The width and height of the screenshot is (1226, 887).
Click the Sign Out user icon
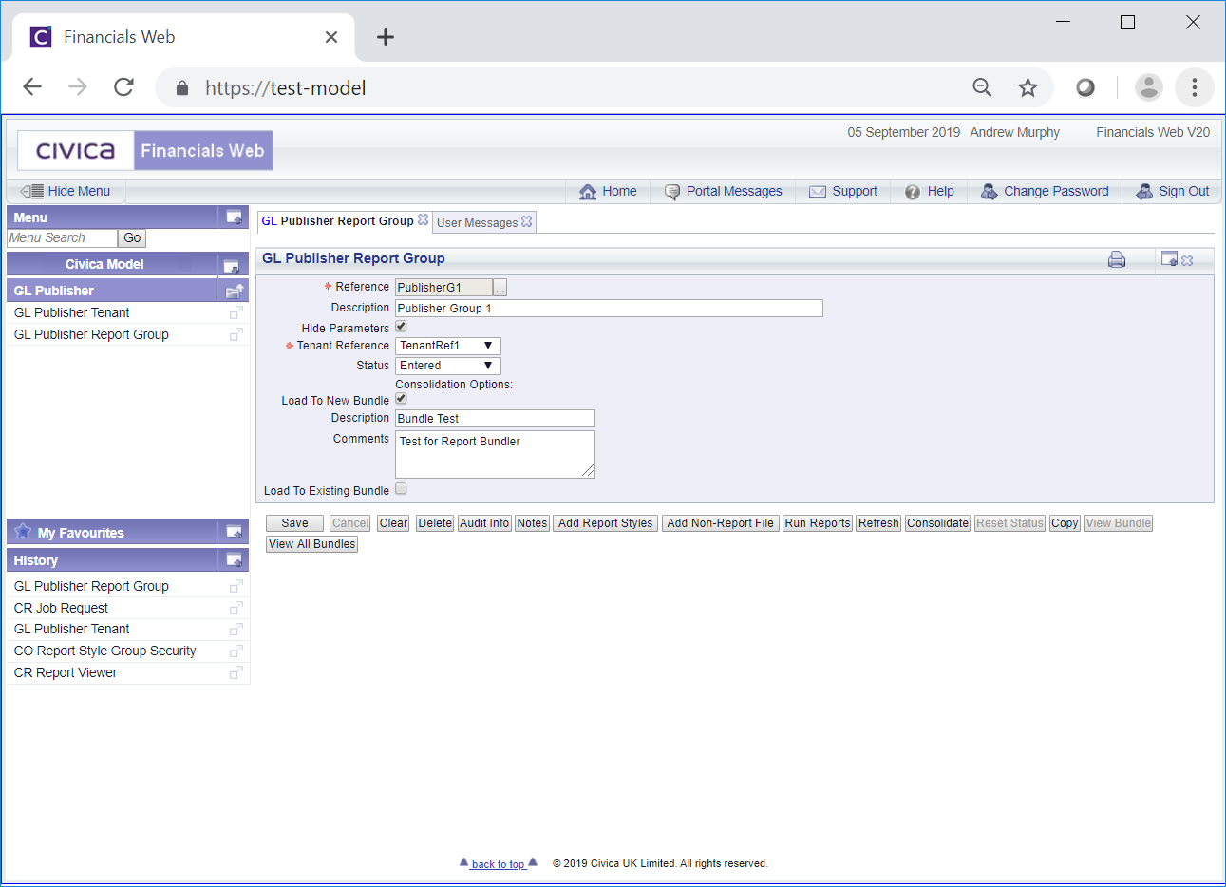click(x=1144, y=191)
